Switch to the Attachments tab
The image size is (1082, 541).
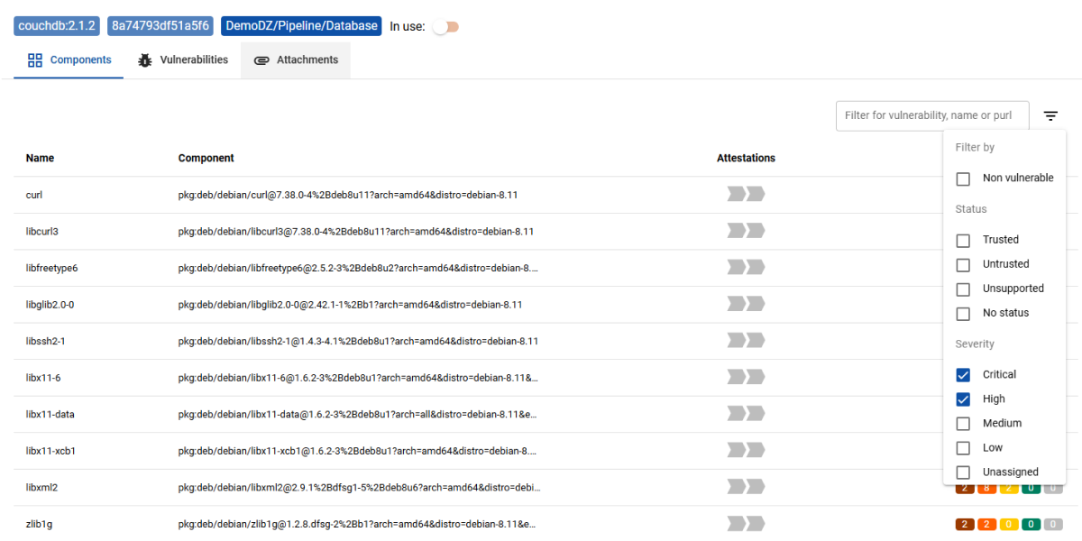point(296,60)
